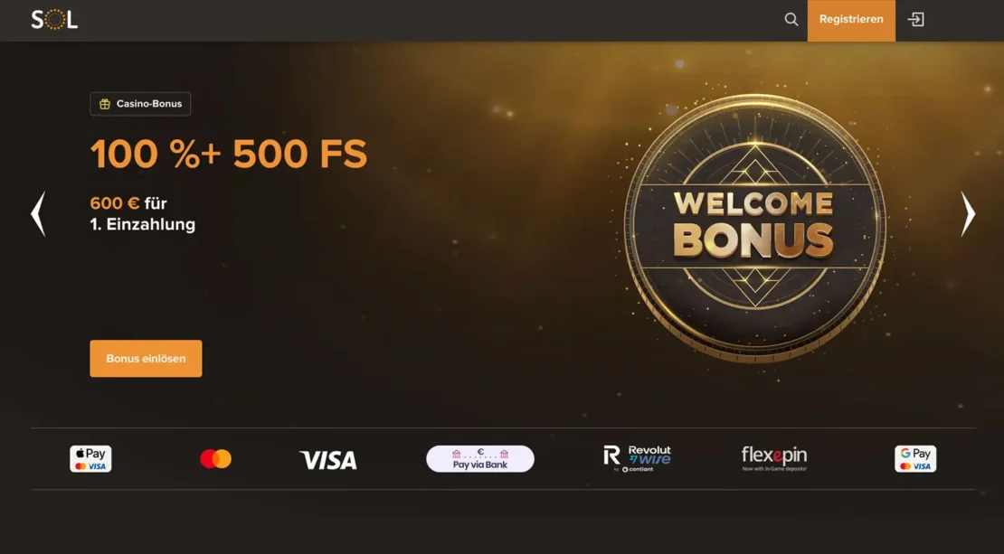Click the 'by contiant' label under Revolut
Viewport: 1004px width, 554px height.
tap(634, 470)
